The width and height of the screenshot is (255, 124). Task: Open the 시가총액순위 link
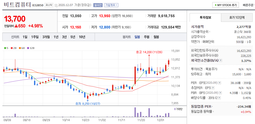201,32
